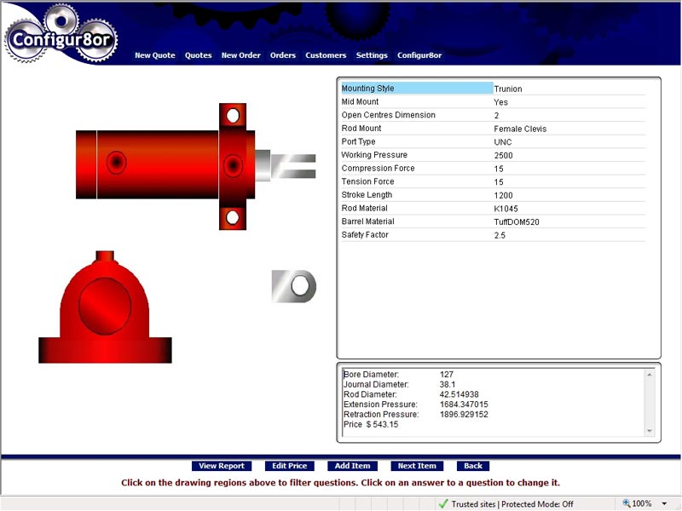Screen dimensions: 682x511
Task: Click the 'Price $ 543.15' line
Action: (x=371, y=424)
